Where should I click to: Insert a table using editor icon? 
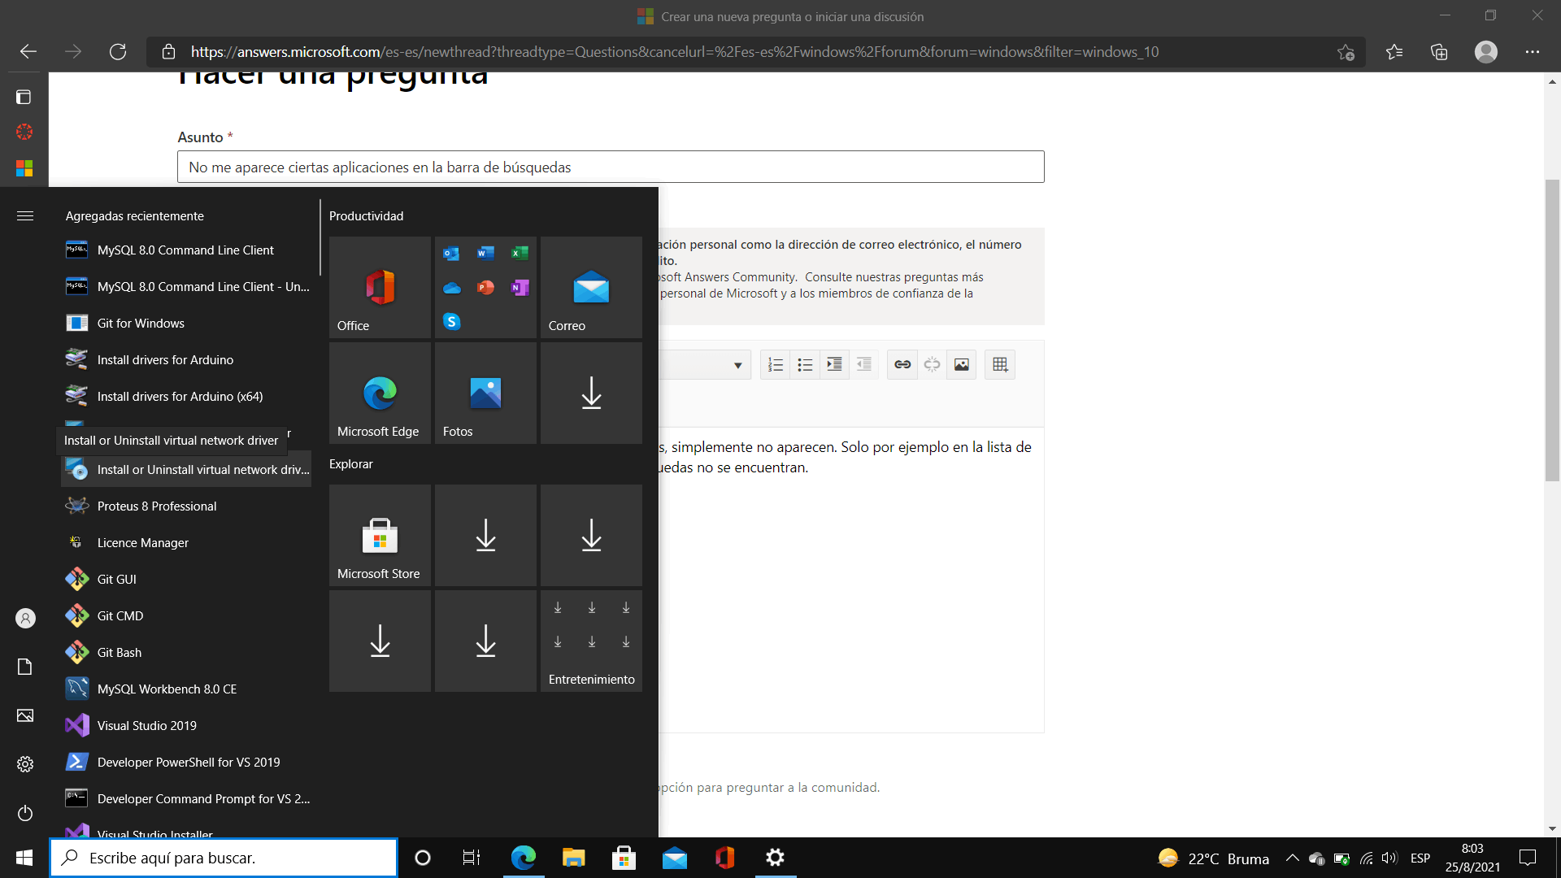(1000, 364)
